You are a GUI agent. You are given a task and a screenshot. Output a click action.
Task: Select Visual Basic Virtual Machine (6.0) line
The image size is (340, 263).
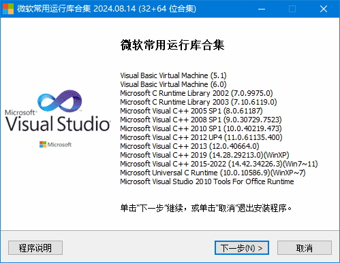[173, 84]
